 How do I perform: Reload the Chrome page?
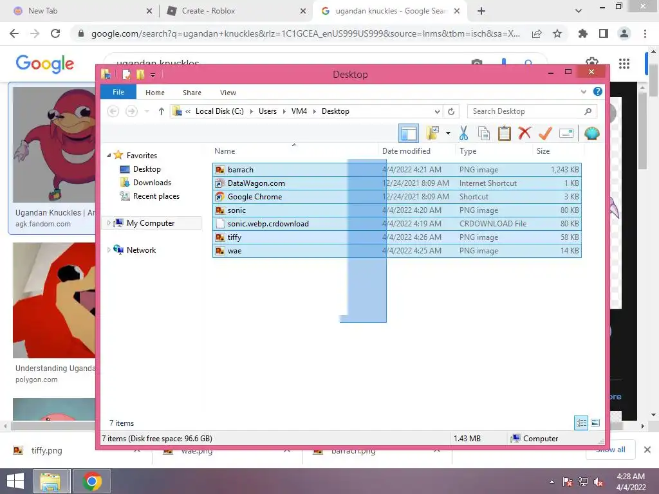pos(55,33)
